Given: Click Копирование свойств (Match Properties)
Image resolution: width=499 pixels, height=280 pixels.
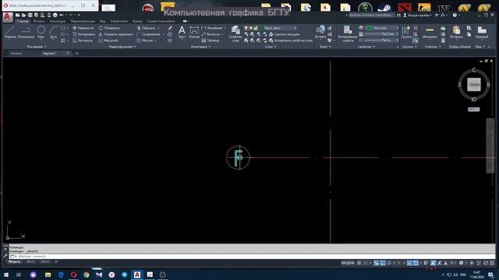Looking at the screenshot, I should click(347, 33).
